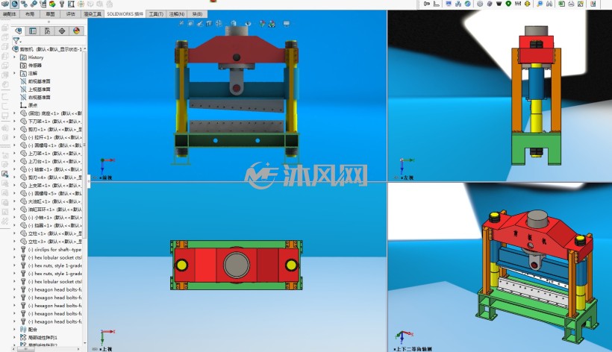The height and width of the screenshot is (352, 612).
Task: Open the FeatureManager design tree tab
Action: coord(19,31)
